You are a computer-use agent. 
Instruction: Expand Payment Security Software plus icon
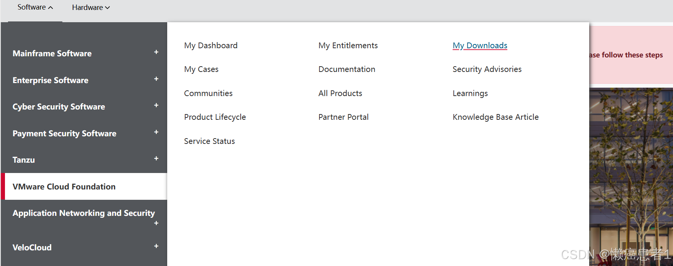156,132
